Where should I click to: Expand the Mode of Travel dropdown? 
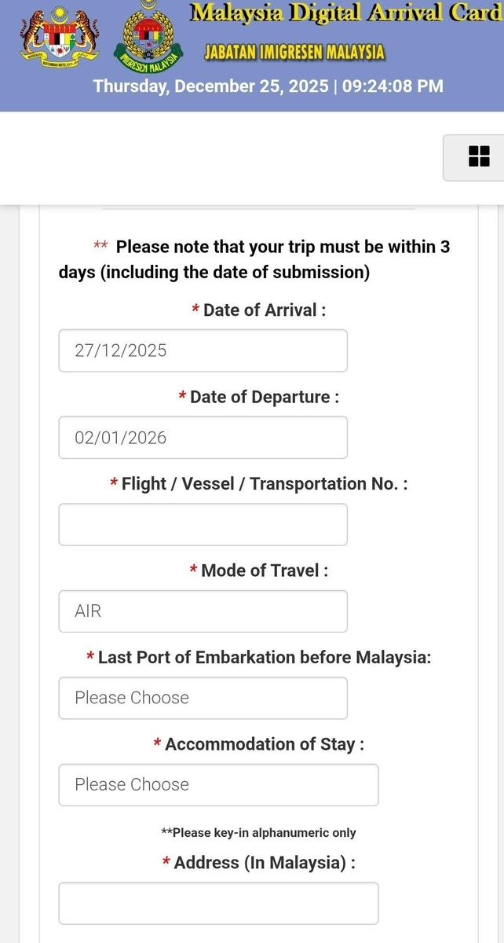[x=203, y=611]
